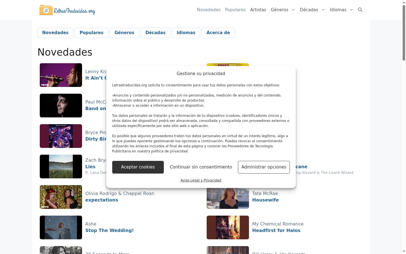Open the Headfirst for Halos song link

pyautogui.click(x=276, y=231)
